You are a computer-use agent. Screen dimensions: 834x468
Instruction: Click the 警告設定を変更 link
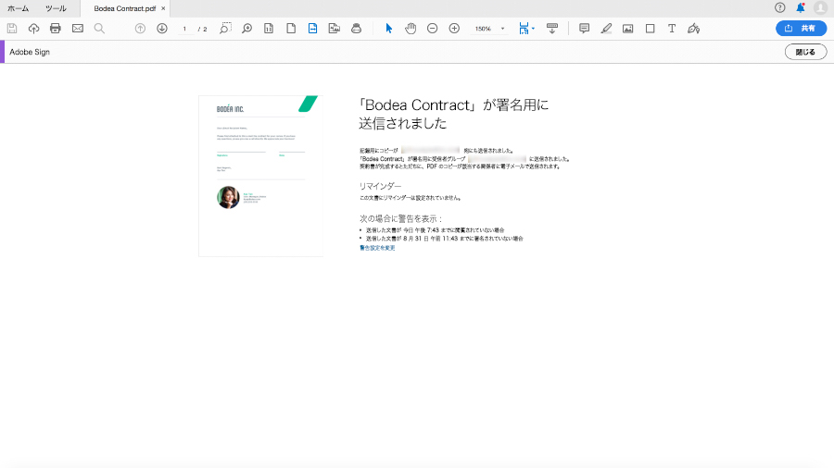pos(377,248)
